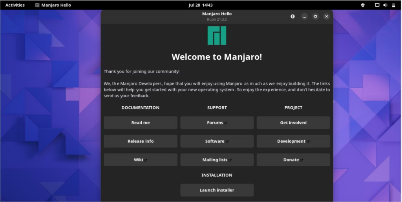
Task: Click the battery icon in the top bar
Action: click(393, 5)
